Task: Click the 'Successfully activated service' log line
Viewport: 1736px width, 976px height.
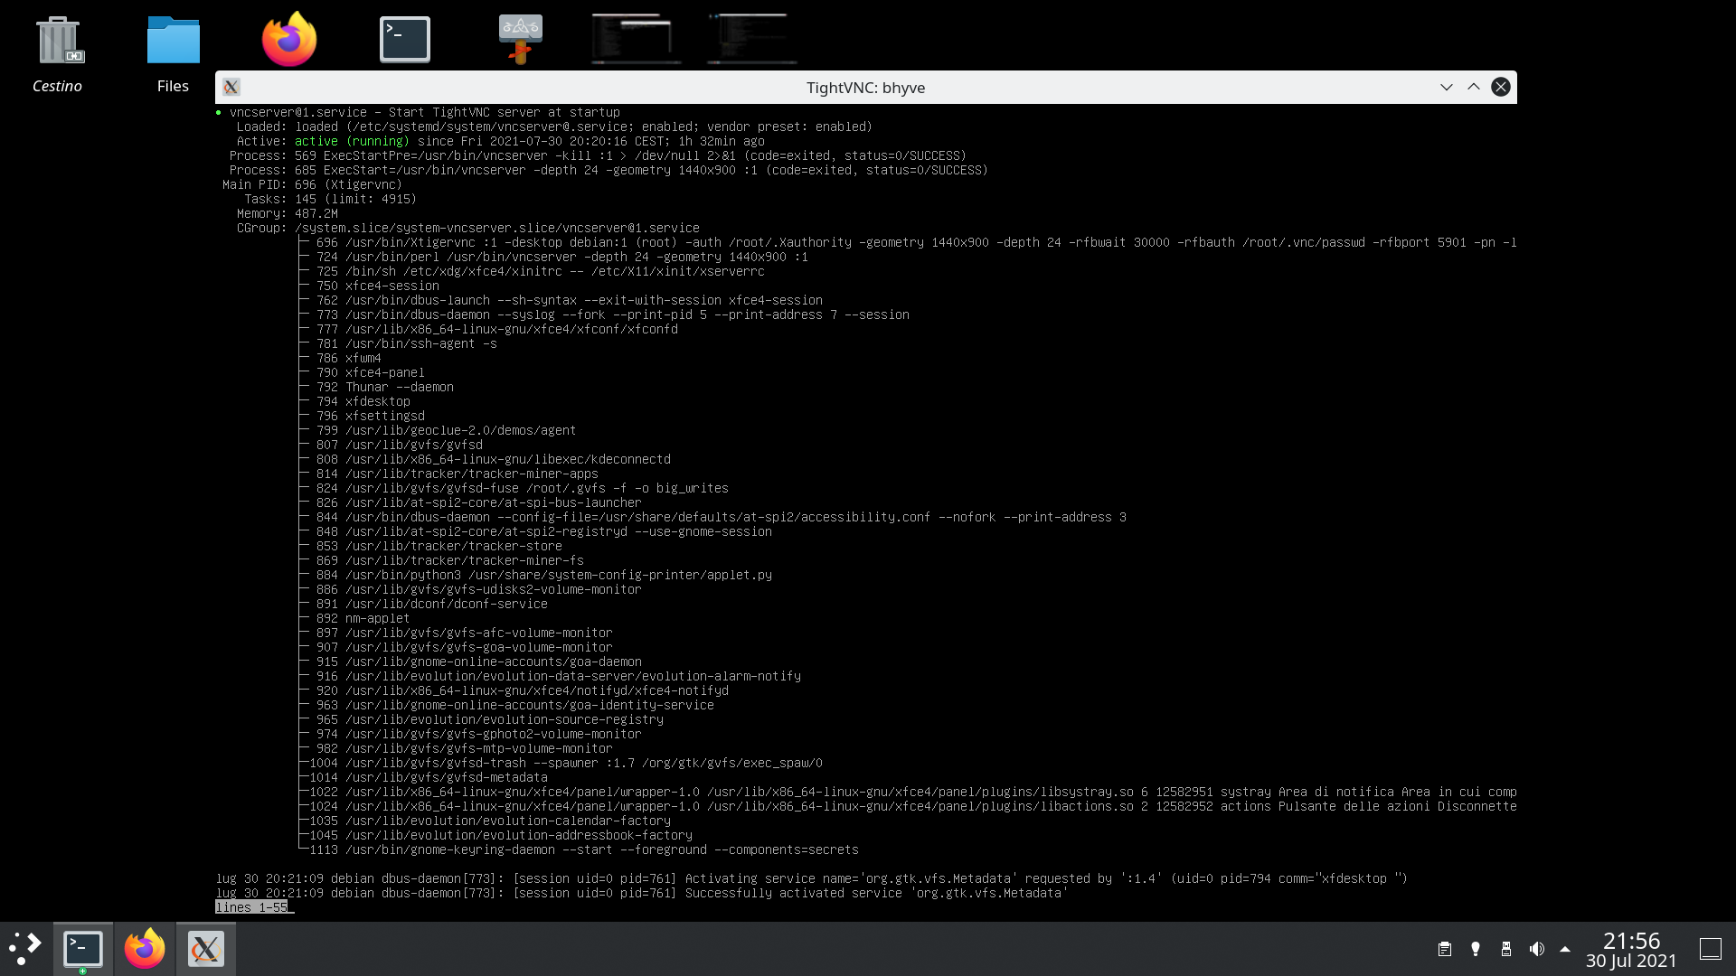Action: point(642,893)
